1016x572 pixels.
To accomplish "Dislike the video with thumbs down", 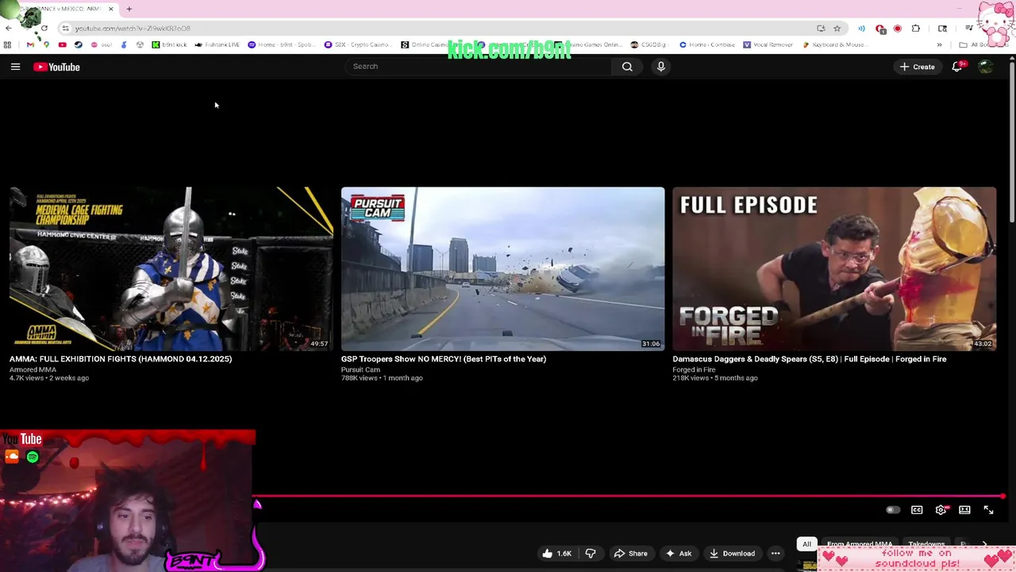I will 591,554.
